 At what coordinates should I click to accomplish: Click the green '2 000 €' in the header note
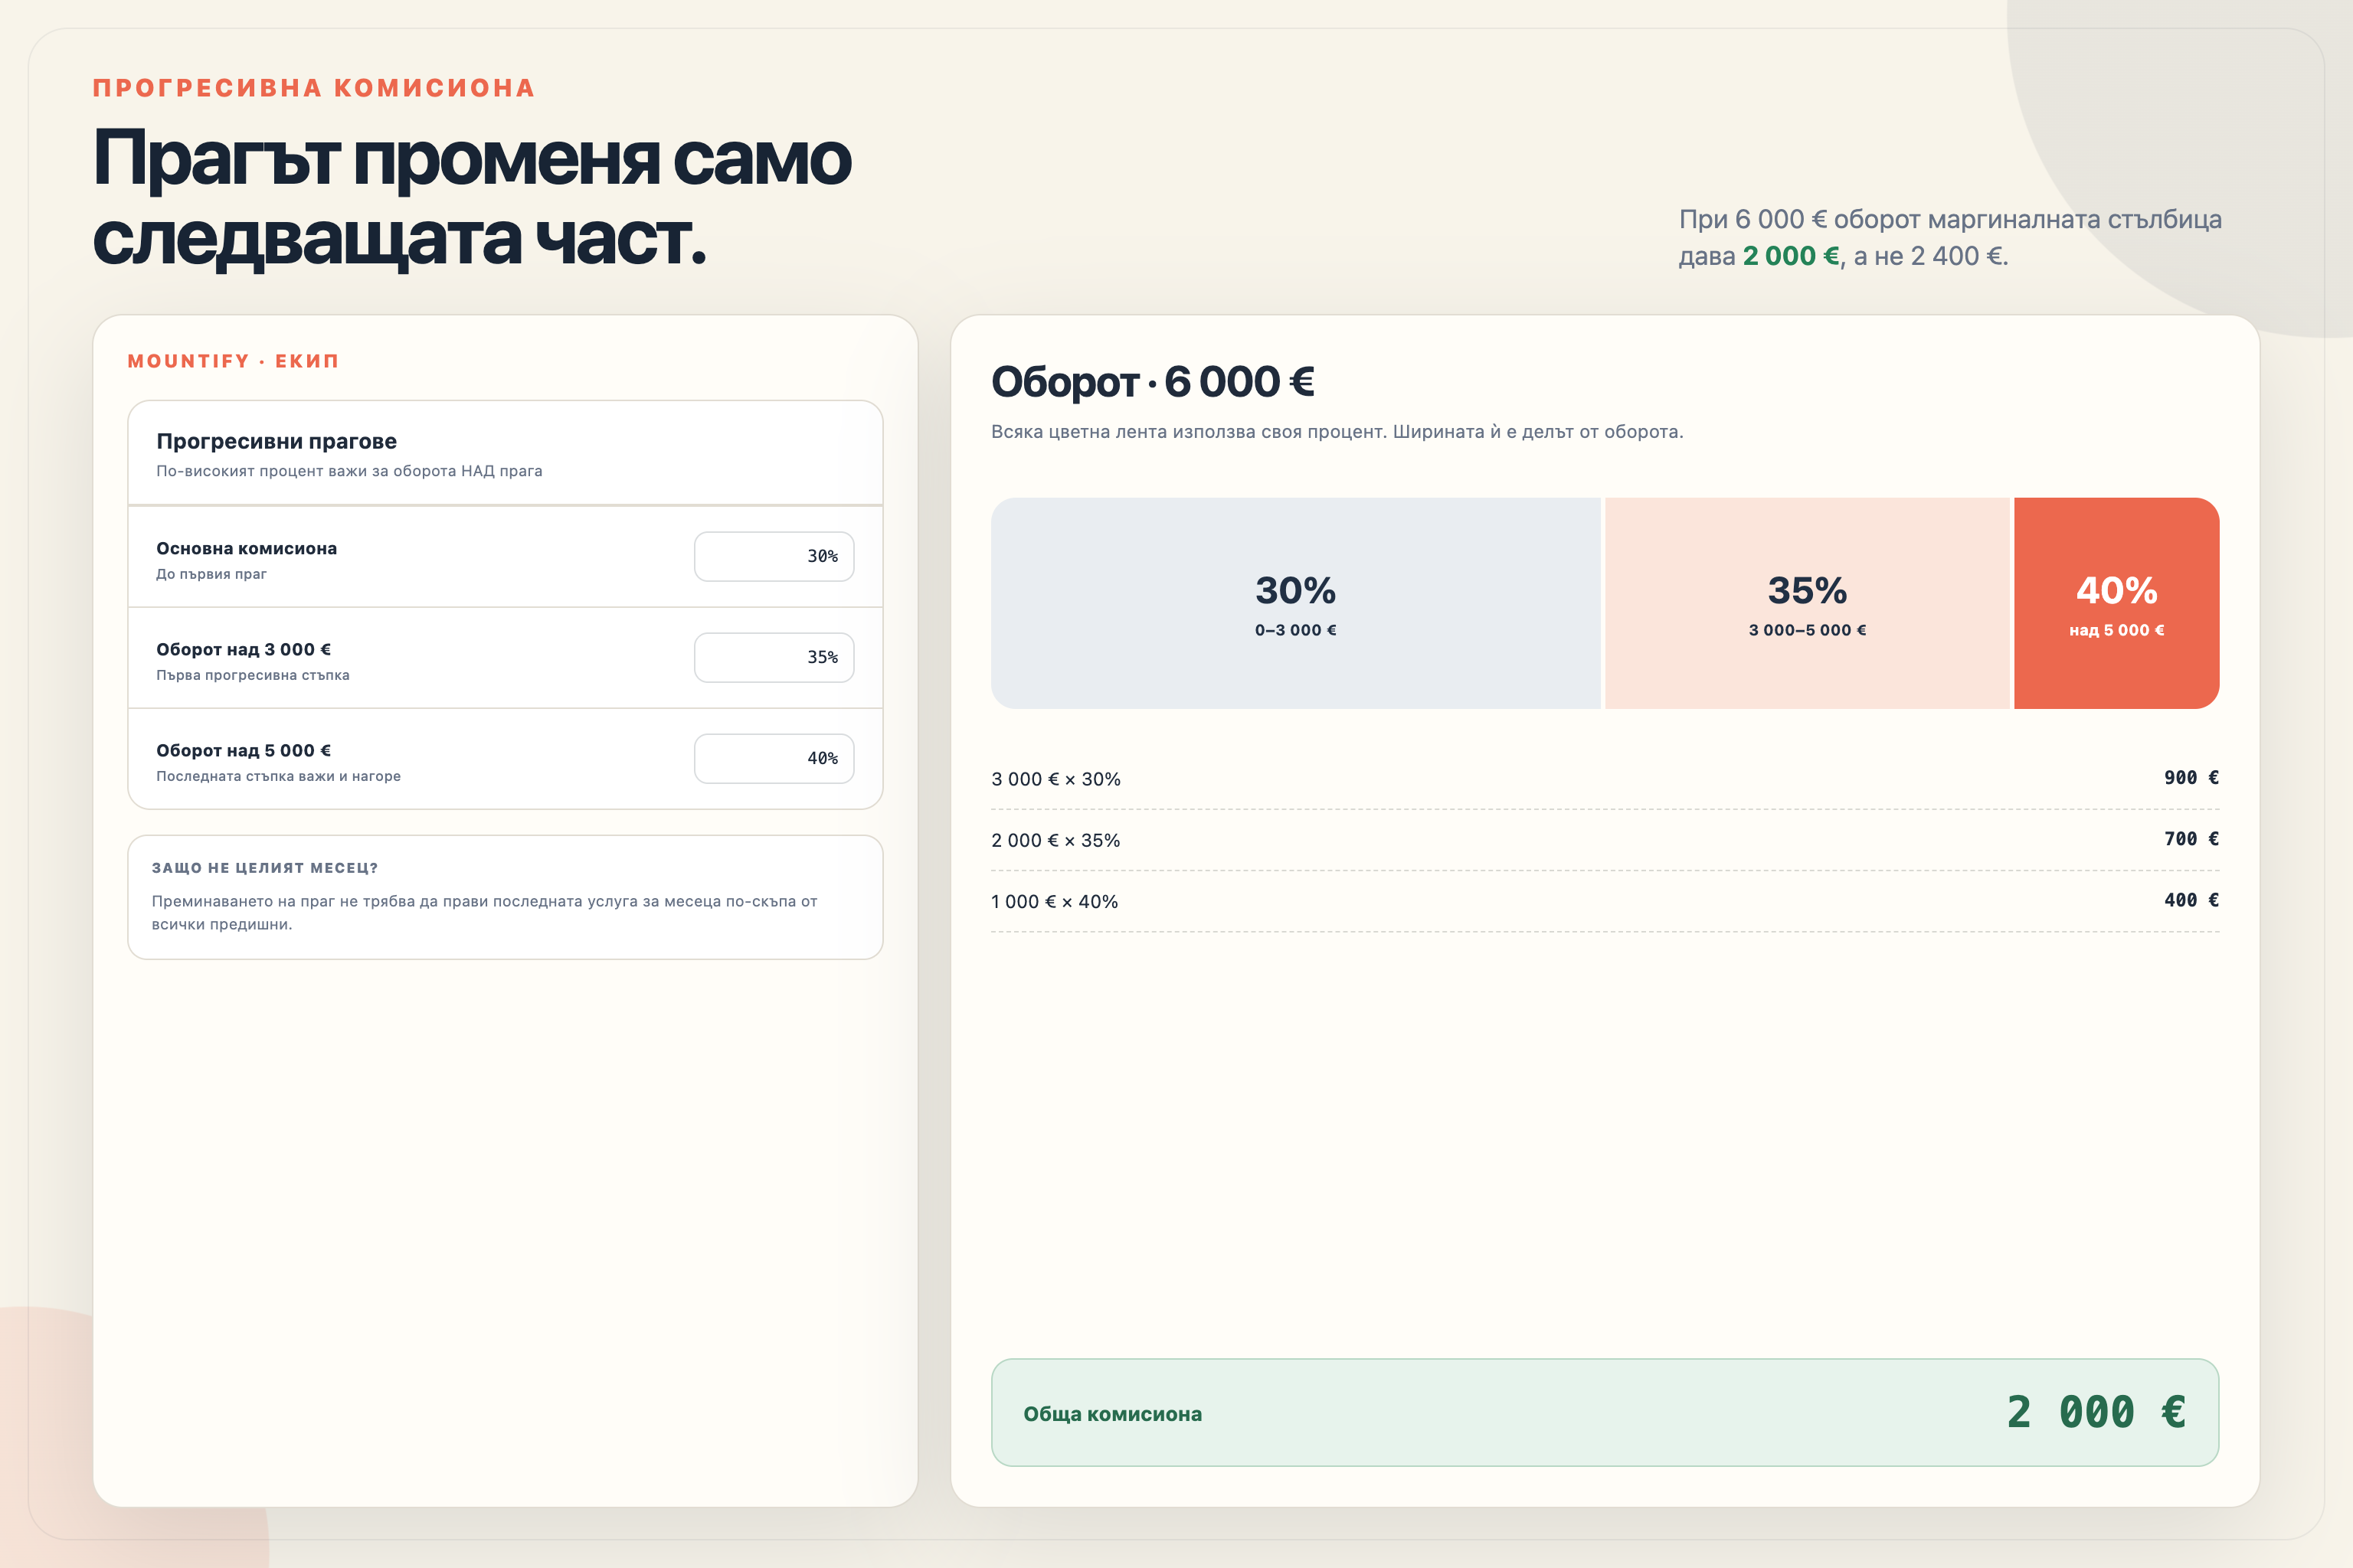(1791, 256)
